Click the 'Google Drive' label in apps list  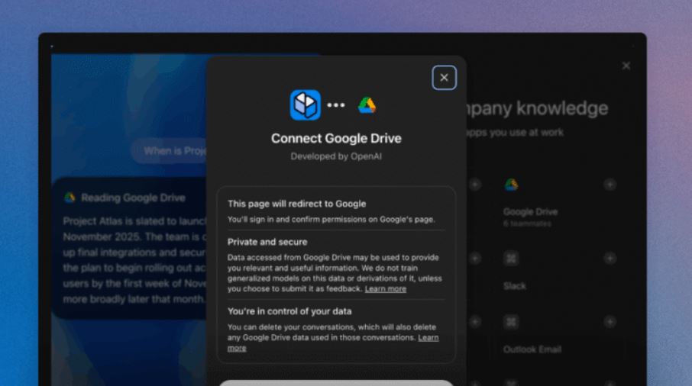pyautogui.click(x=531, y=212)
